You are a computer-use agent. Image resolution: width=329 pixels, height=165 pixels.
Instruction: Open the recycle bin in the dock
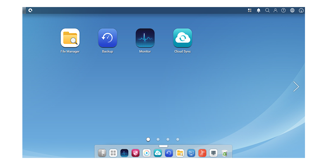coord(224,153)
